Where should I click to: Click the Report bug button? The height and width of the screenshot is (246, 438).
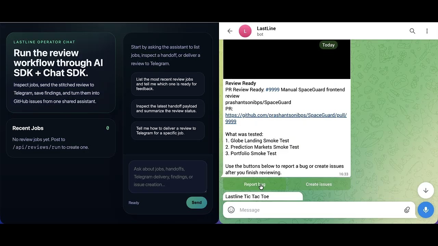(255, 184)
